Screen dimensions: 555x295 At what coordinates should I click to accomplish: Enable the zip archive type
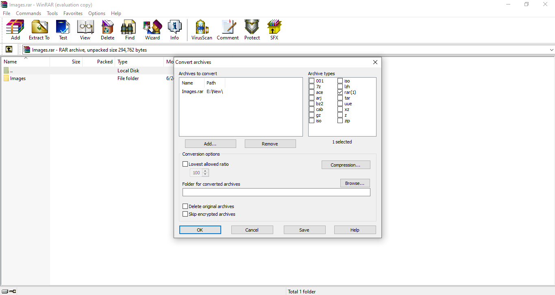pos(340,121)
